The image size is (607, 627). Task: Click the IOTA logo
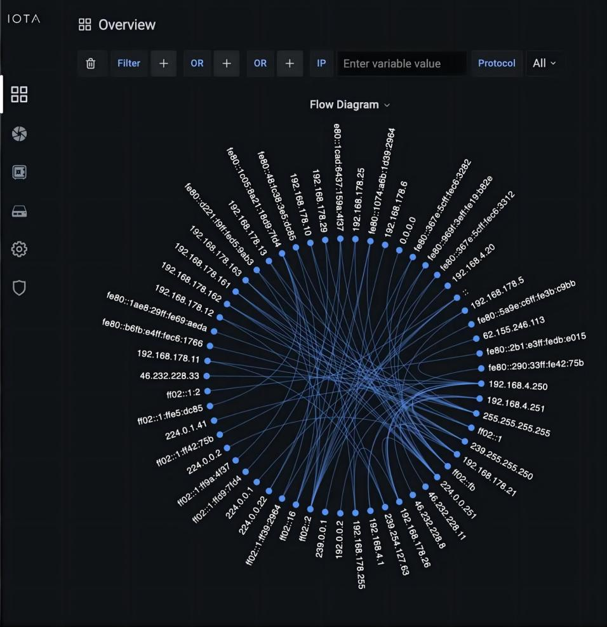point(23,19)
